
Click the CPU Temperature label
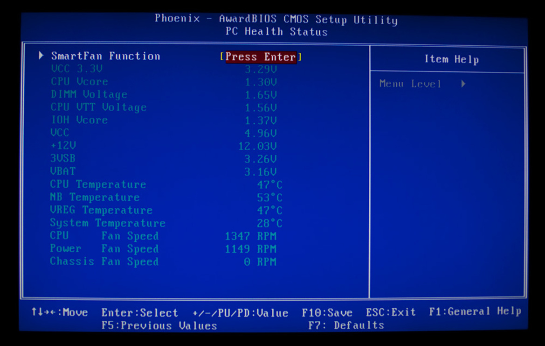point(98,184)
